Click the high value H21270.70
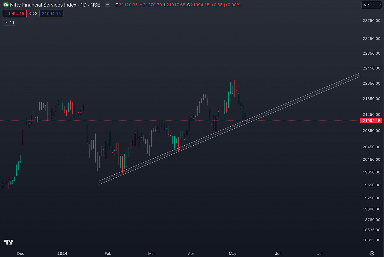384x257 pixels. [x=151, y=5]
